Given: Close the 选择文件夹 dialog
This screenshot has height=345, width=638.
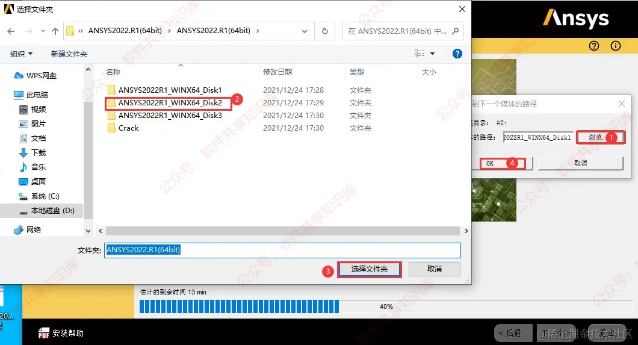Looking at the screenshot, I should pos(462,9).
